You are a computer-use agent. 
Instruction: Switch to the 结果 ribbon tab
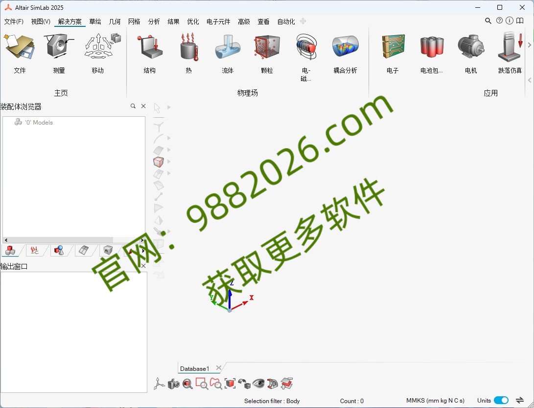click(x=173, y=21)
